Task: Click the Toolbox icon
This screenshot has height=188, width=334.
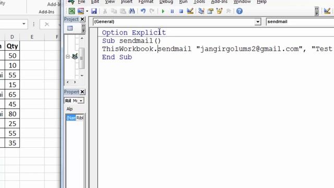Action: tap(228, 11)
